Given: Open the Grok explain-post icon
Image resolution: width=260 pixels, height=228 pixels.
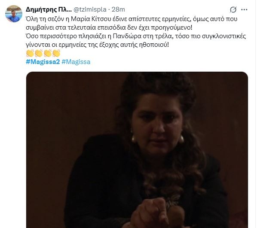Looking at the screenshot, I should coord(233,10).
